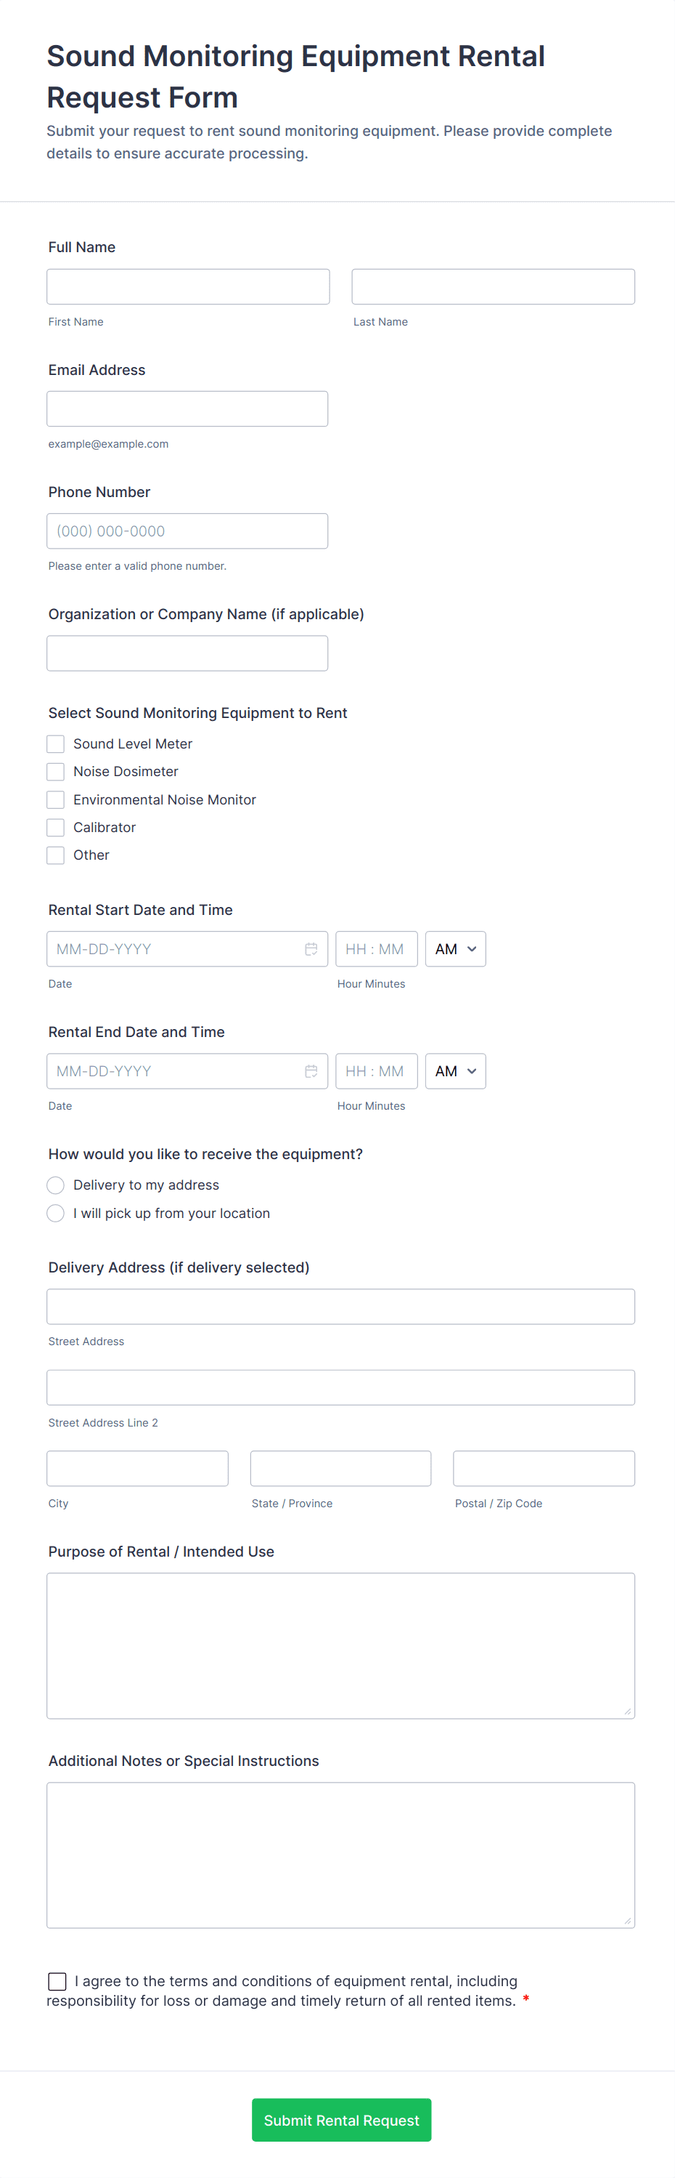Enable the Environmental Noise Monitor checkbox
This screenshot has height=2178, width=675.
(x=56, y=799)
